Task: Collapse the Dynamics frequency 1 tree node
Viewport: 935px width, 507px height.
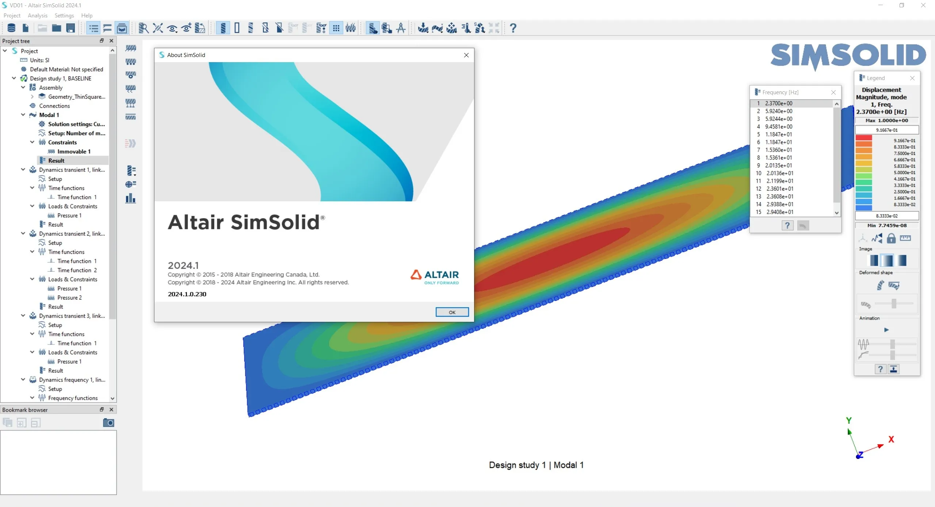Action: (x=23, y=380)
